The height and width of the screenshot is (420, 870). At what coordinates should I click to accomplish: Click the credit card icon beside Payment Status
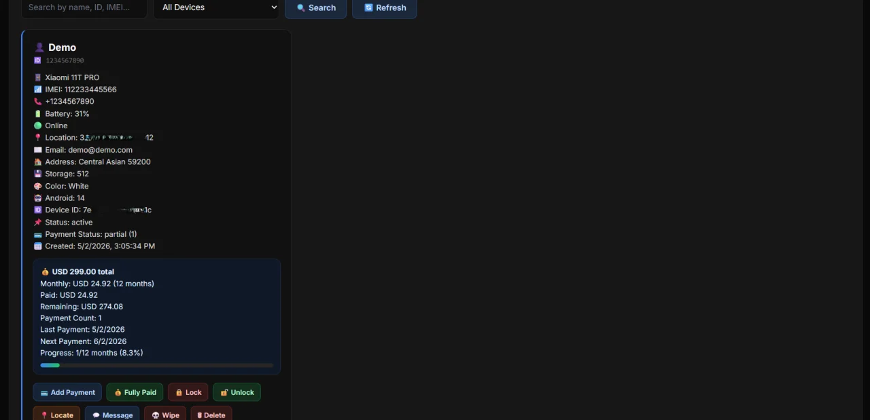(x=38, y=235)
